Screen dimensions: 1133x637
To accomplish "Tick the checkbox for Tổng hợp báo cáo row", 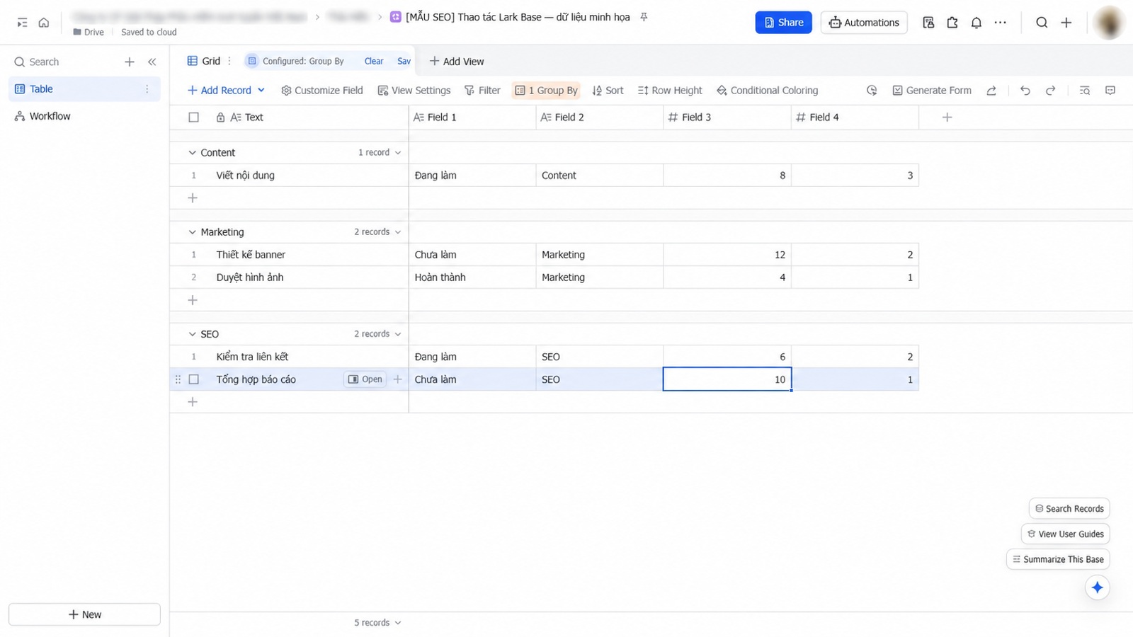I will point(193,379).
